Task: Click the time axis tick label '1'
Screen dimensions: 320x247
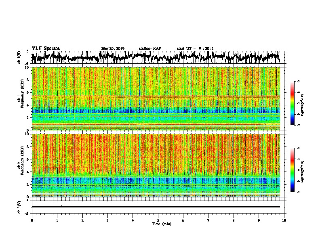Action: [x=57, y=220]
